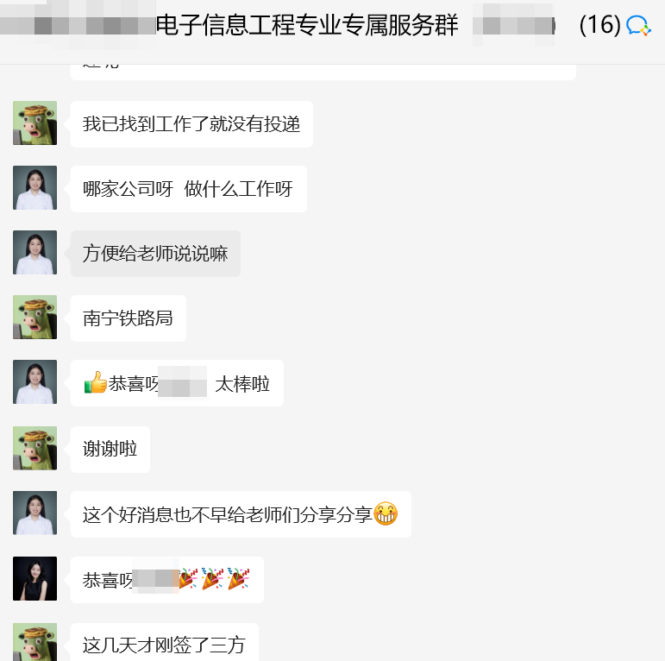
Task: Click the black-dress avatar beside party poppers
Action: click(x=35, y=579)
